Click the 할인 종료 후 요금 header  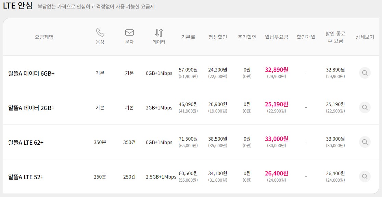click(x=335, y=37)
